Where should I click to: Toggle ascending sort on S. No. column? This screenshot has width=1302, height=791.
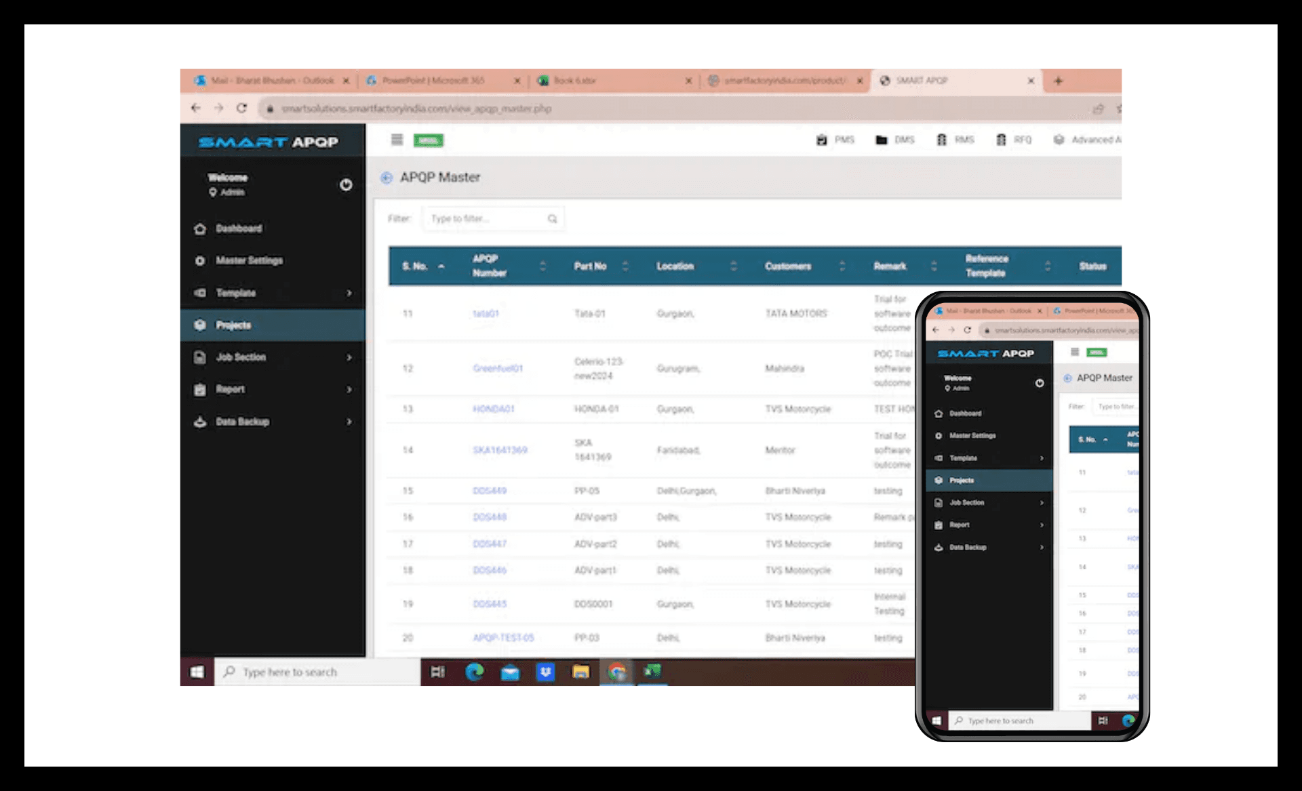pos(441,266)
